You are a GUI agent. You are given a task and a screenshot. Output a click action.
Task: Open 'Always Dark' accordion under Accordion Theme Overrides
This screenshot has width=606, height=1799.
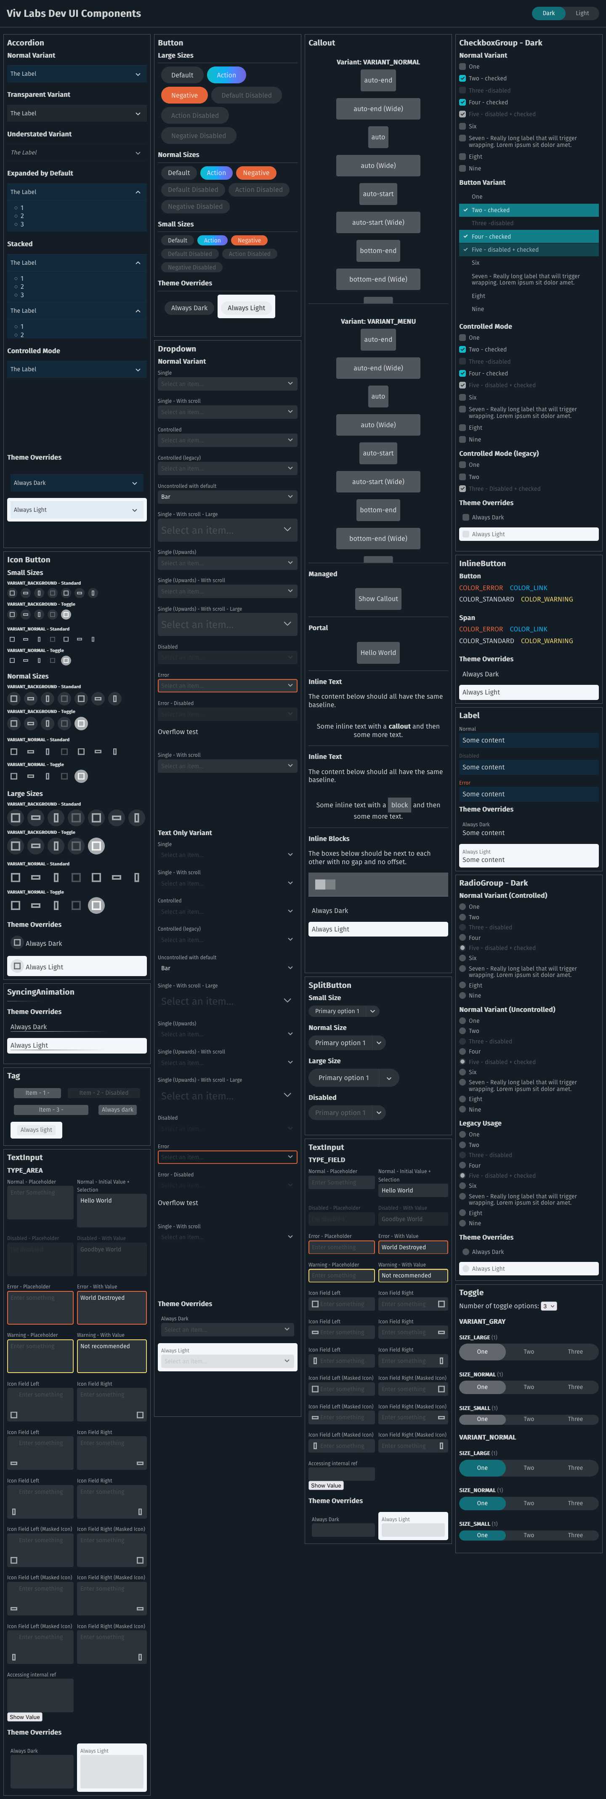coord(77,482)
